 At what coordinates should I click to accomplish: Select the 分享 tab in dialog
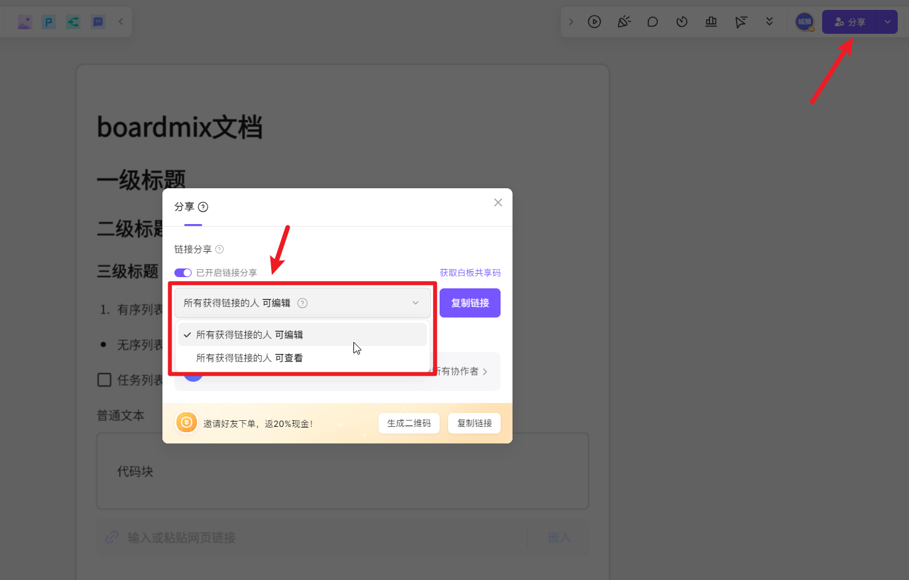[x=184, y=207]
